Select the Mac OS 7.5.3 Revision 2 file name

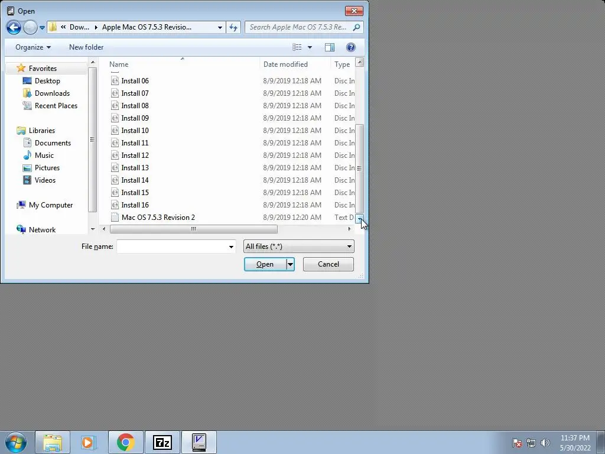158,218
